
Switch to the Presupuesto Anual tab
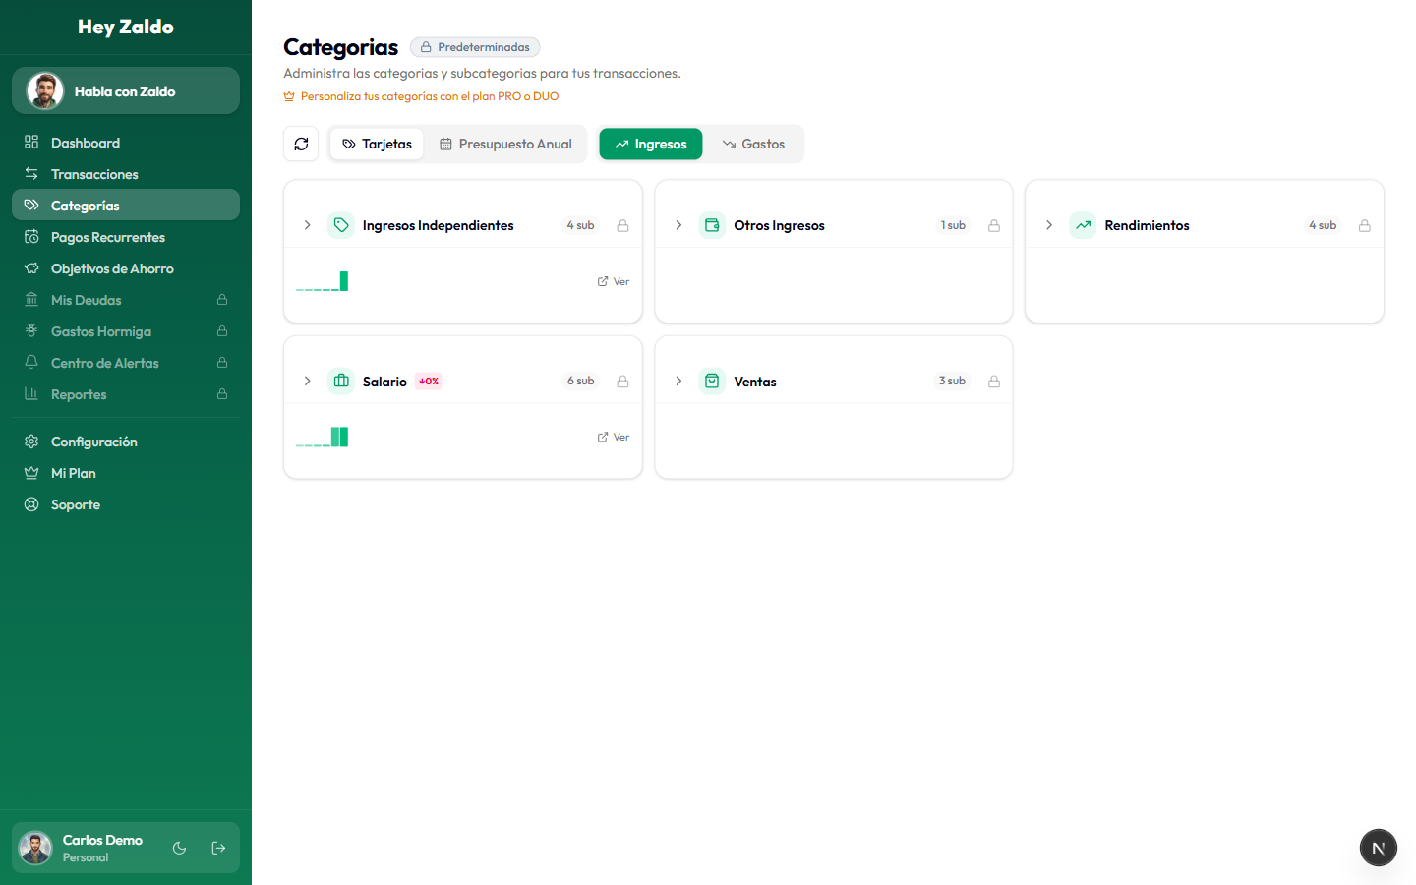pos(504,144)
